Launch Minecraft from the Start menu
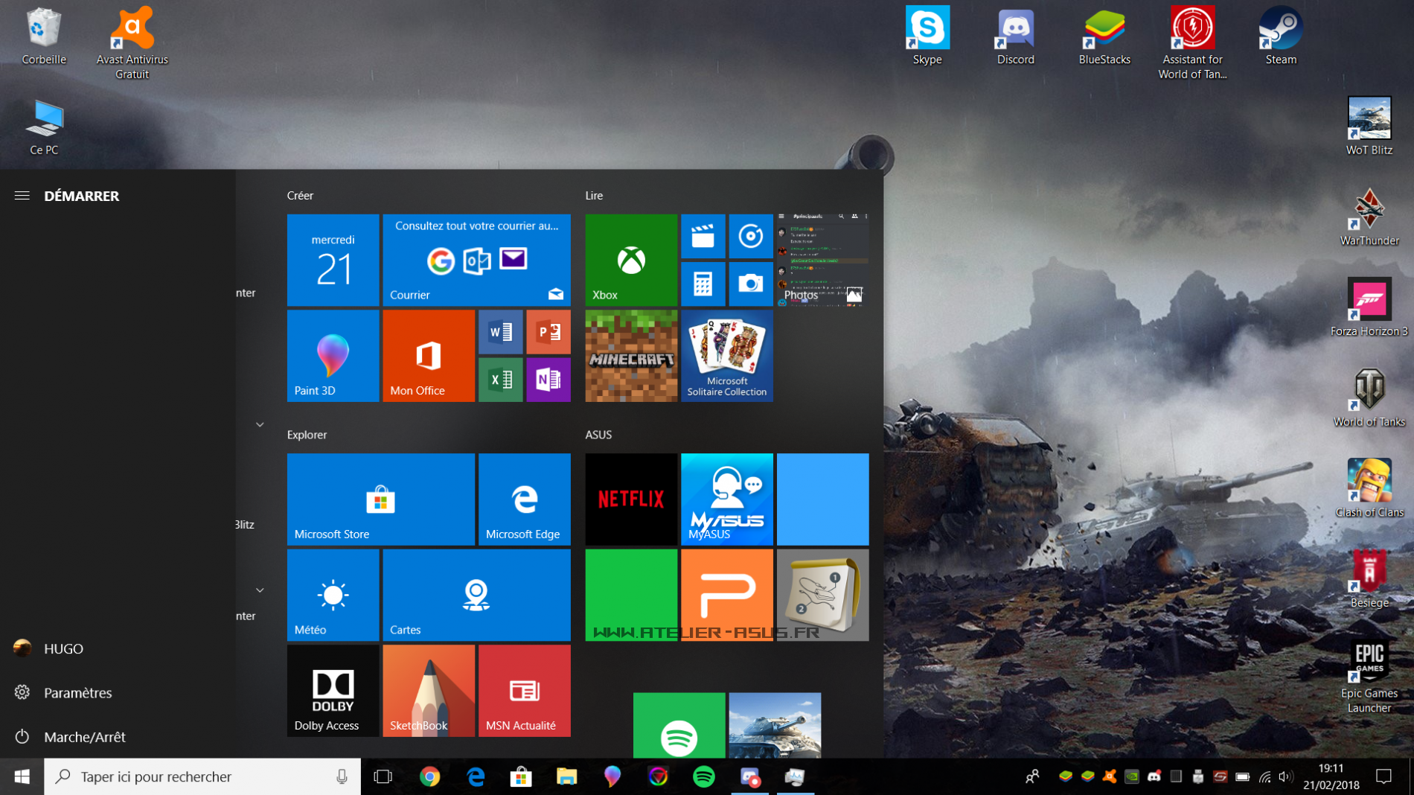 pos(630,356)
